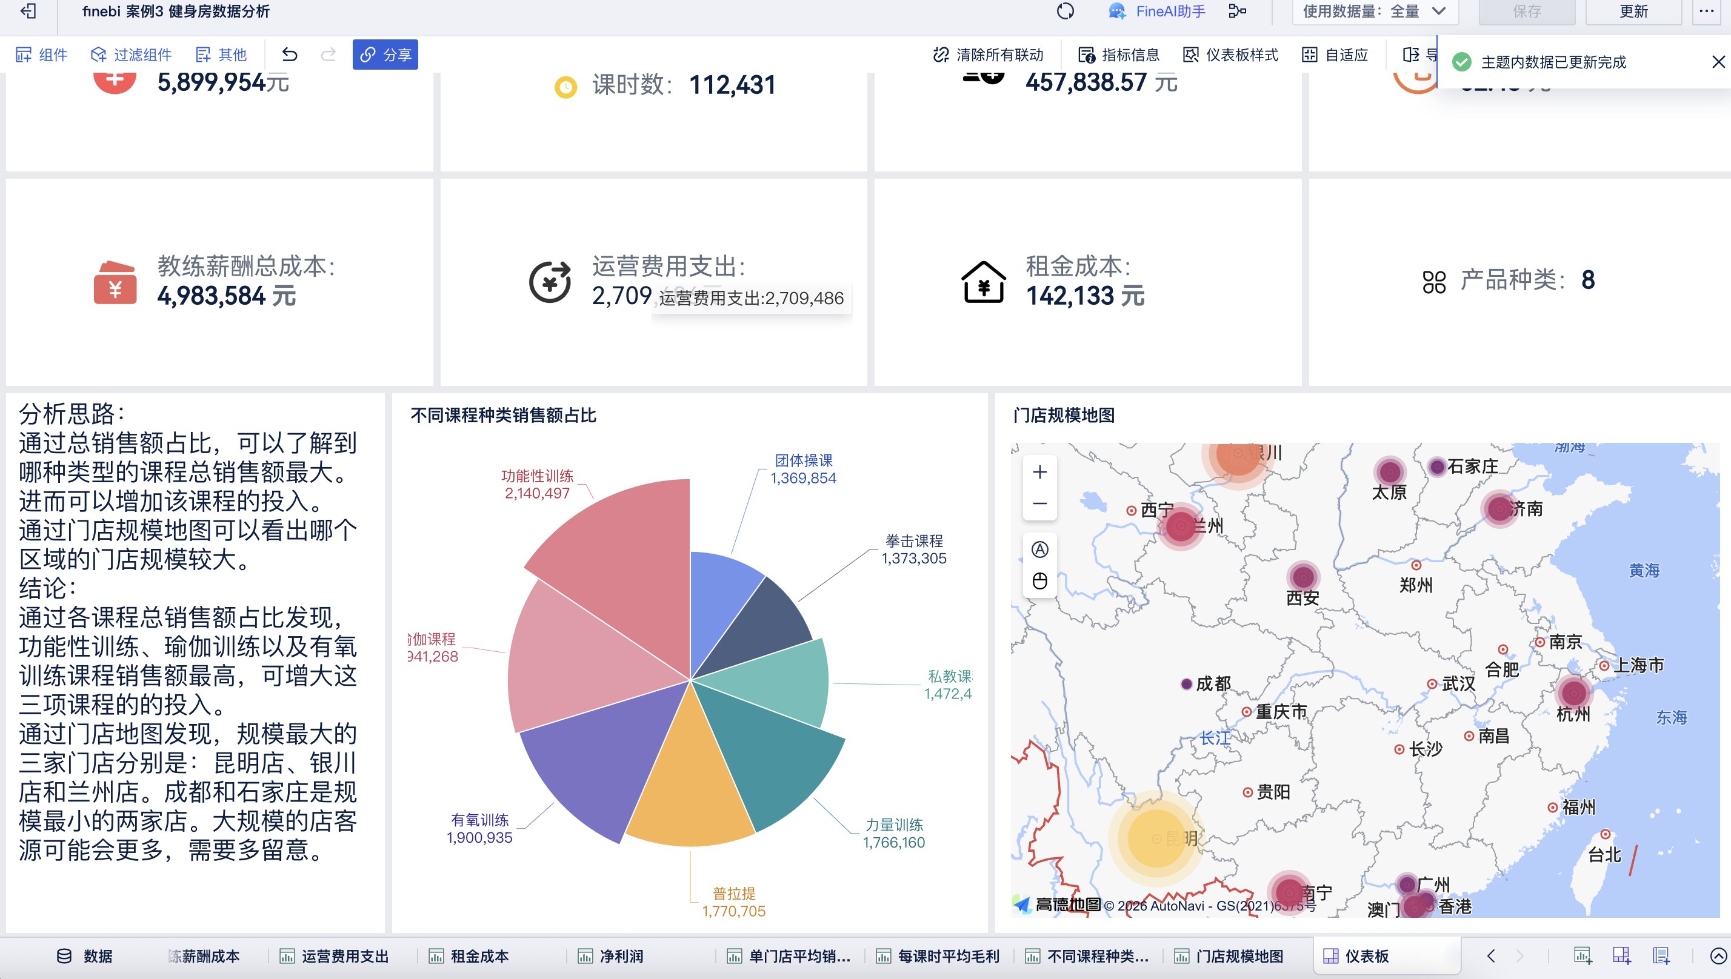This screenshot has width=1731, height=979.
Task: Dismiss the 主题内数据已更新完成 notification
Action: [1718, 62]
